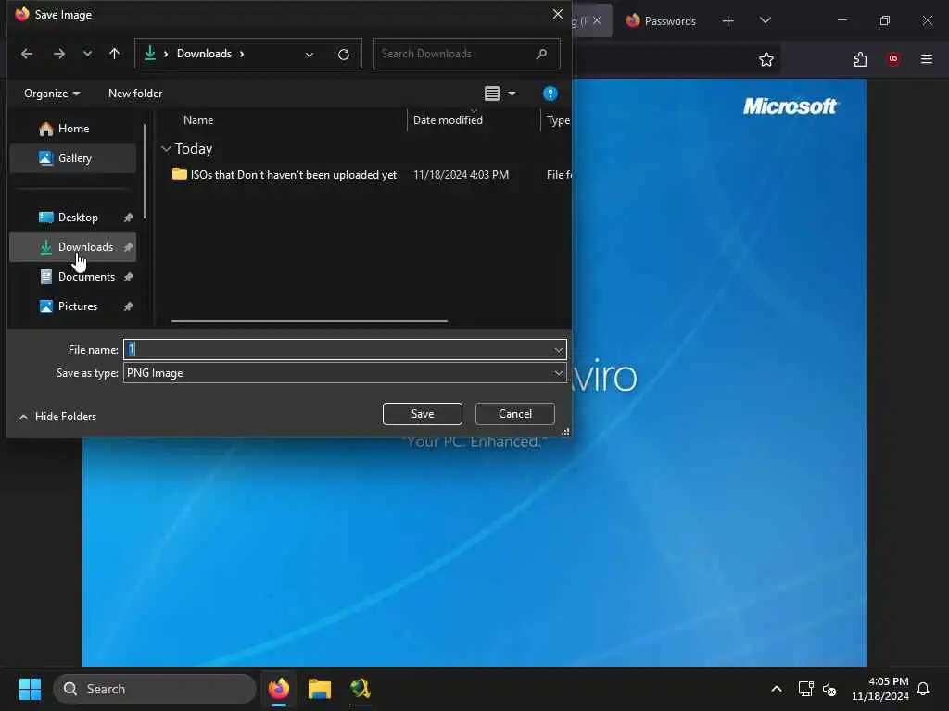Viewport: 949px width, 711px height.
Task: Click the horizontal scrollbar in file list
Action: click(310, 321)
